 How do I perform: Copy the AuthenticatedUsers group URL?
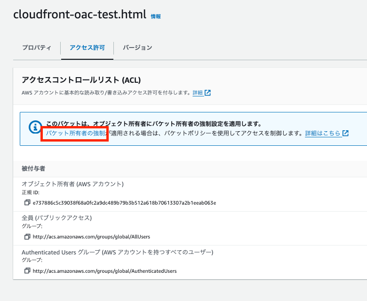pyautogui.click(x=27, y=271)
